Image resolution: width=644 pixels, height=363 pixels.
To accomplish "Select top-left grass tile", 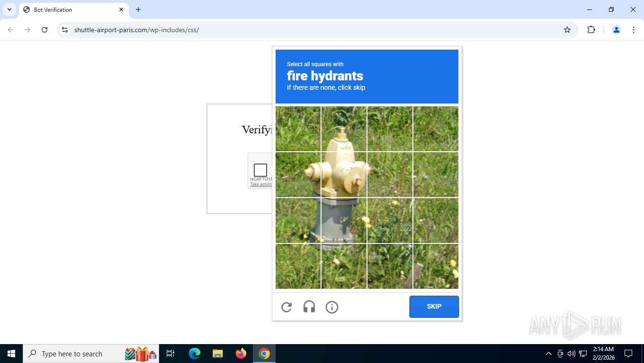I will (x=298, y=129).
